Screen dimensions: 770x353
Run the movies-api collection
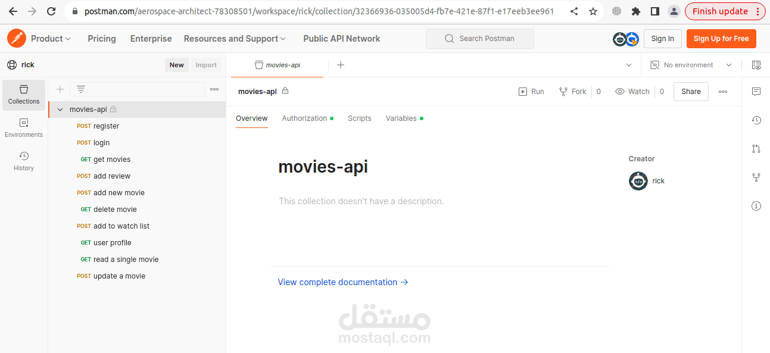pyautogui.click(x=531, y=92)
